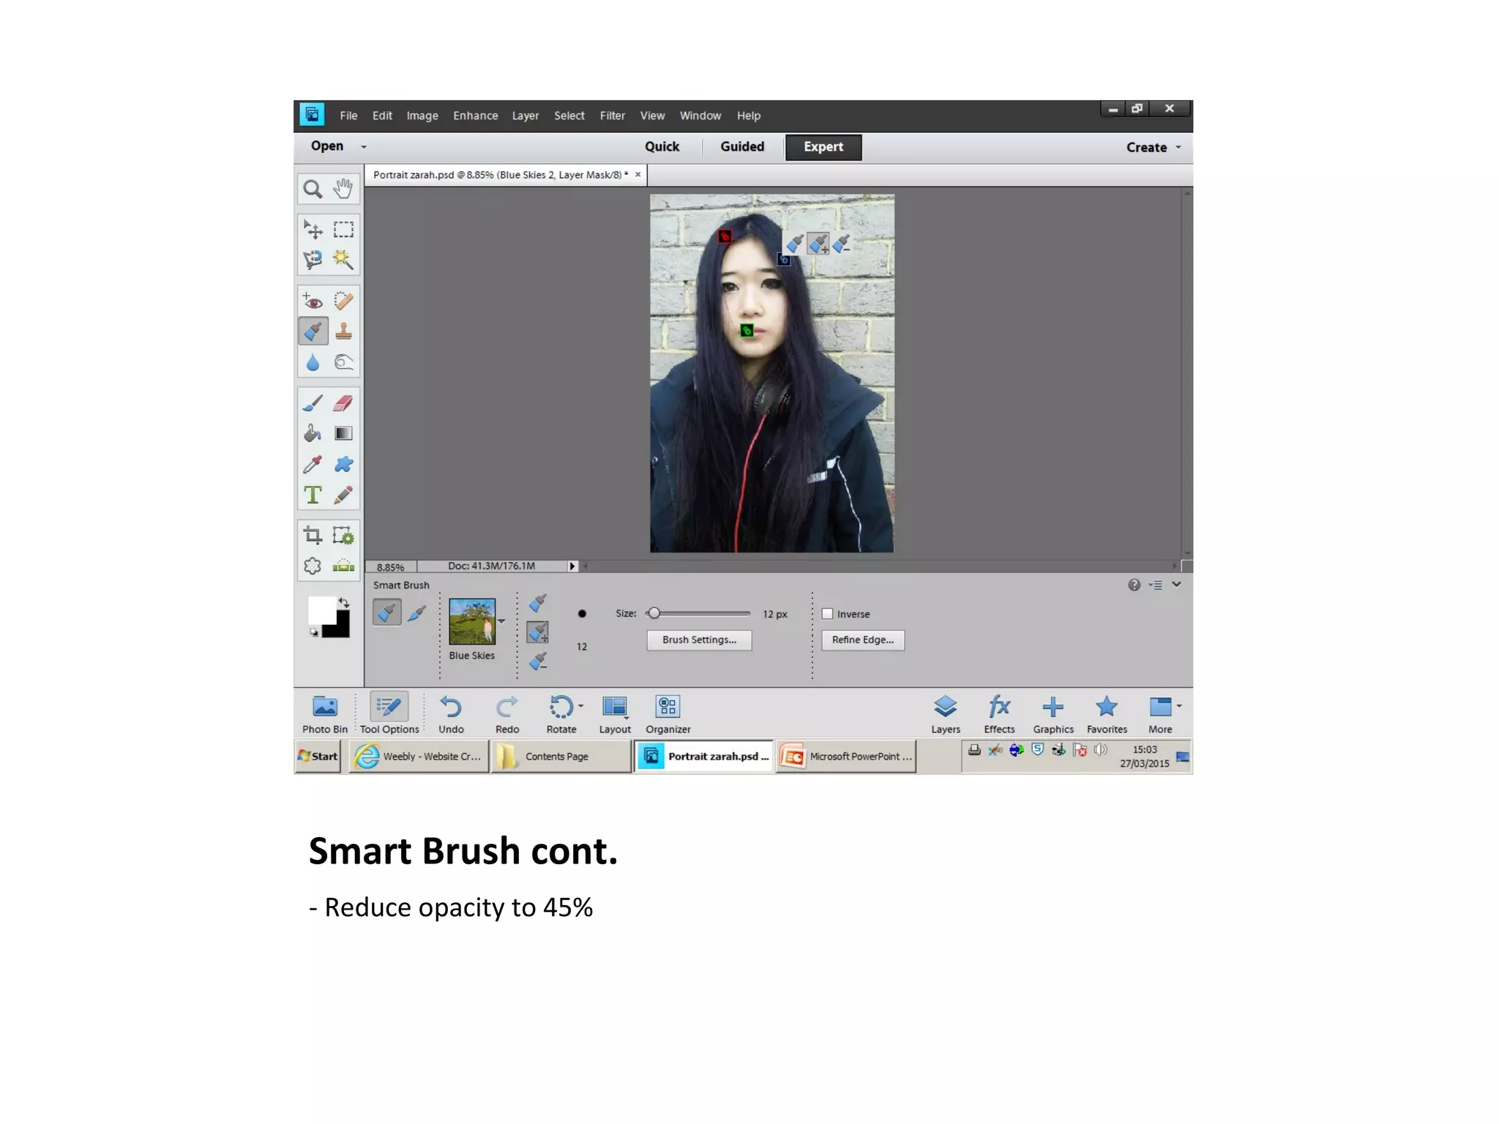Select the Quick Selection wand tool
1499x1124 pixels.
pyautogui.click(x=343, y=260)
